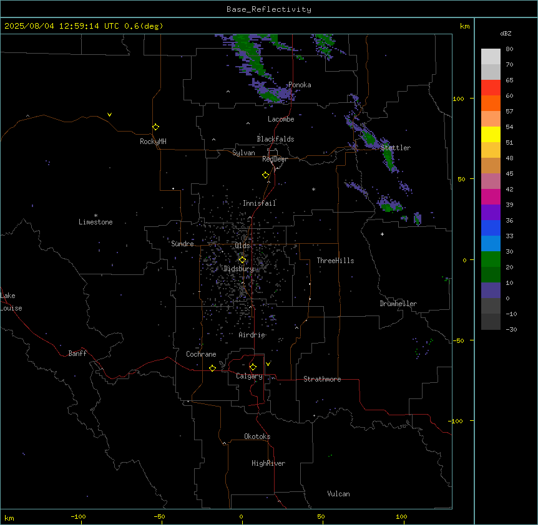
Task: Click the HighRiver label
Action: pyautogui.click(x=268, y=463)
